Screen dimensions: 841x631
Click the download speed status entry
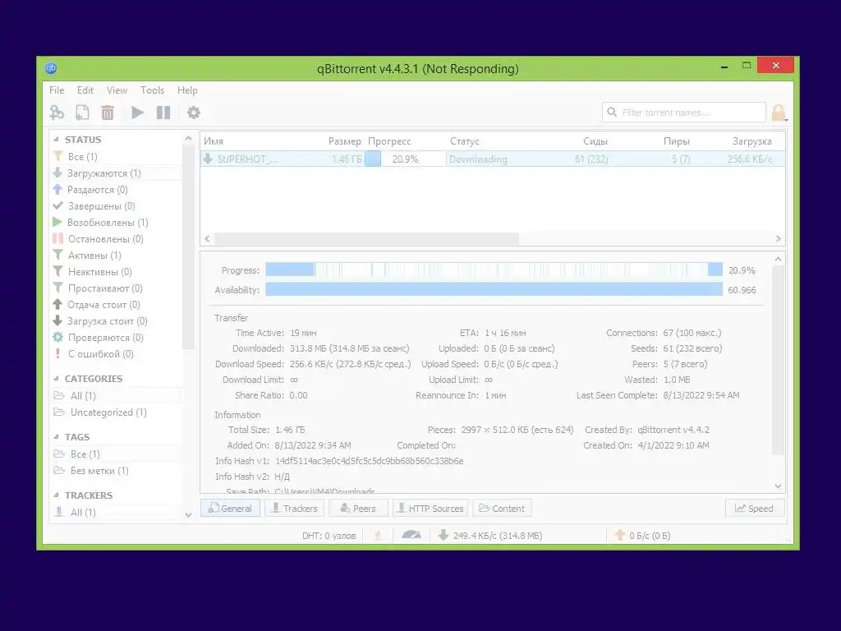[490, 536]
